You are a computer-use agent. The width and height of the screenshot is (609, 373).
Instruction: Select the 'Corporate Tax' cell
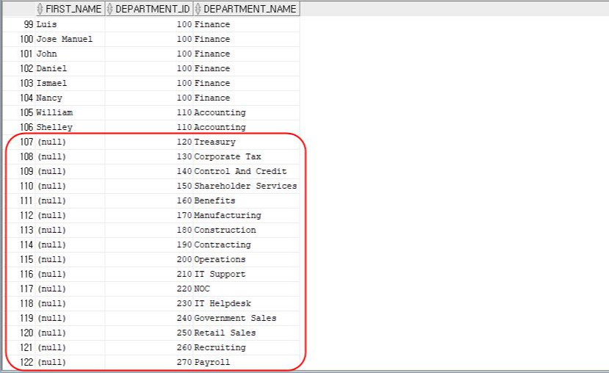(x=246, y=157)
